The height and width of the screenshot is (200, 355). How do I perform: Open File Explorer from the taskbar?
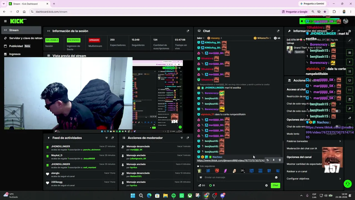(x=165, y=196)
